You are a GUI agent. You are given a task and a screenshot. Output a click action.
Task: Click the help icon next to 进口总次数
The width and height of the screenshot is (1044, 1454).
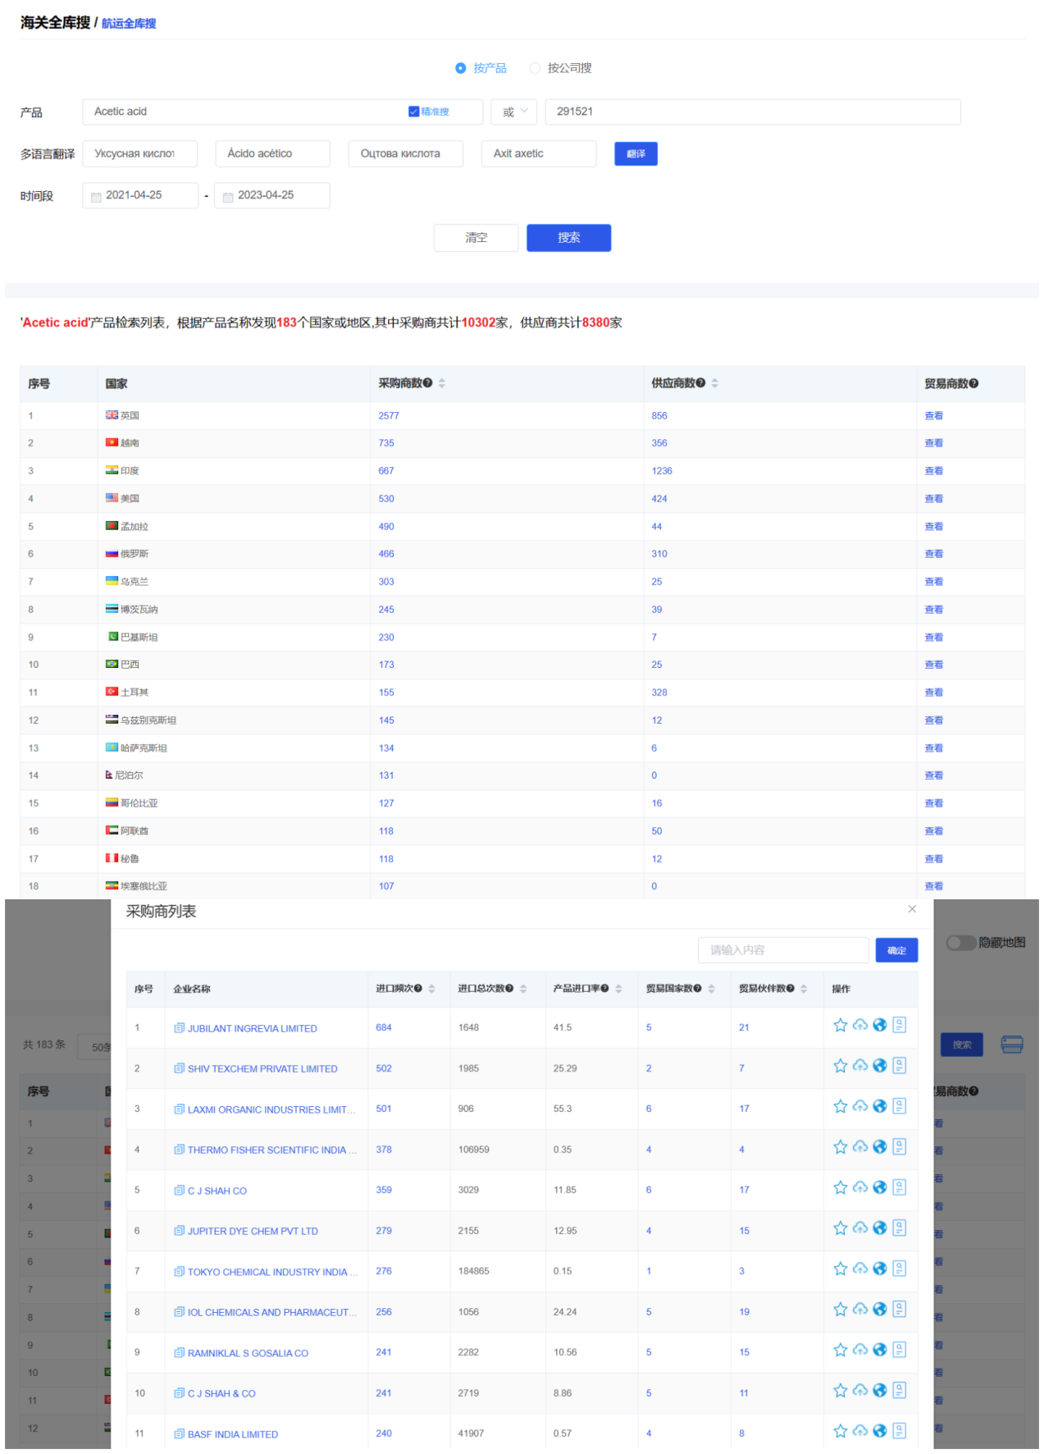(509, 990)
